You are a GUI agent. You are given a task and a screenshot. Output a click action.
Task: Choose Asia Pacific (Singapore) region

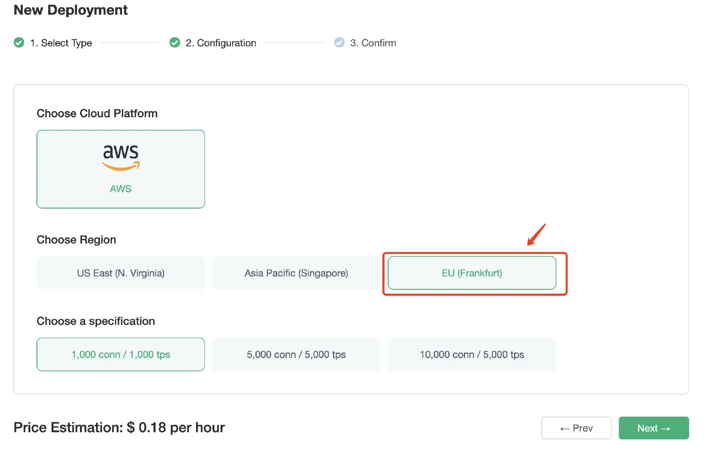click(x=296, y=273)
